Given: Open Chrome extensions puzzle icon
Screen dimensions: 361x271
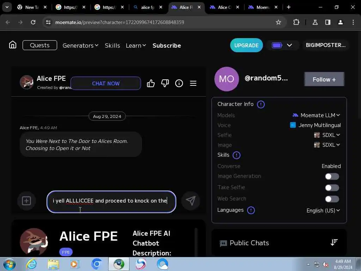Looking at the screenshot, I should (x=296, y=22).
